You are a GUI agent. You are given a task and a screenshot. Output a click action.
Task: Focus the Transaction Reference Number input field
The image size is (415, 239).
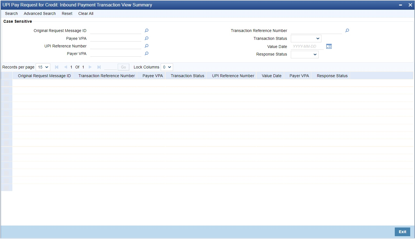click(316, 31)
